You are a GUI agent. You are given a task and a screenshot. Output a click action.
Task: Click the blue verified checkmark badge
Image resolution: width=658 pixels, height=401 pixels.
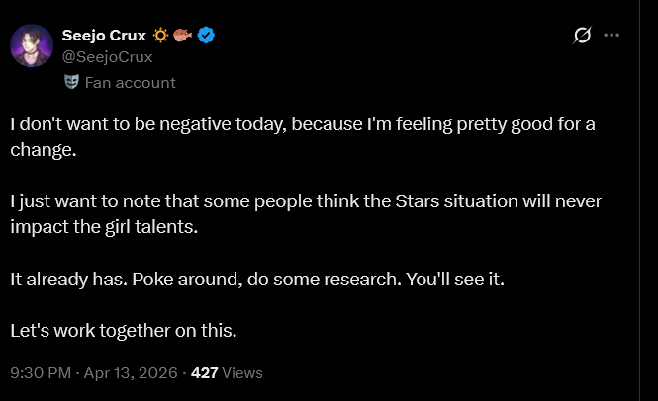(x=208, y=37)
